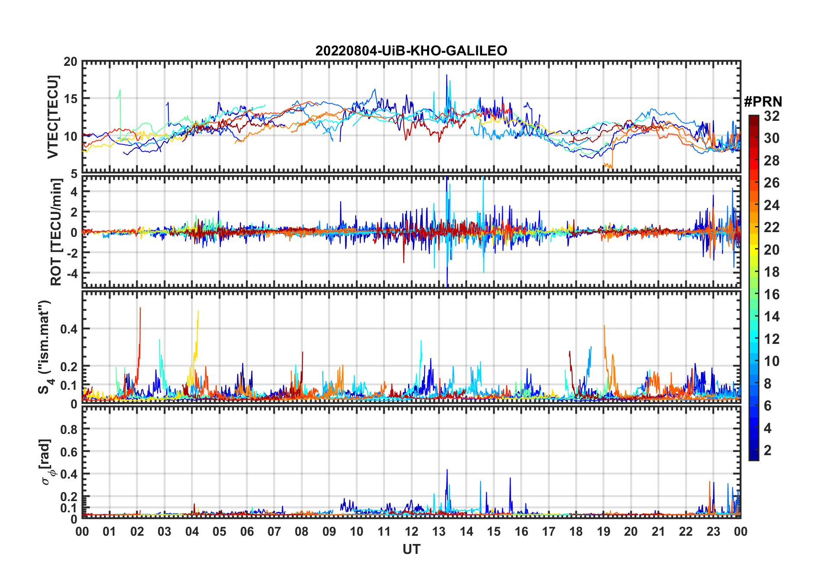Click the UT x-axis label
This screenshot has width=823, height=576.
point(411,550)
